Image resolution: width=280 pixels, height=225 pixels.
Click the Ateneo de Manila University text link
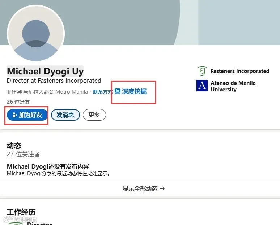[233, 86]
